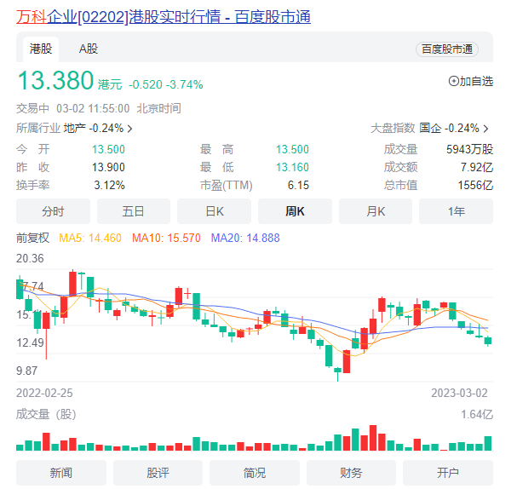Open the 简况 section button

click(255, 473)
